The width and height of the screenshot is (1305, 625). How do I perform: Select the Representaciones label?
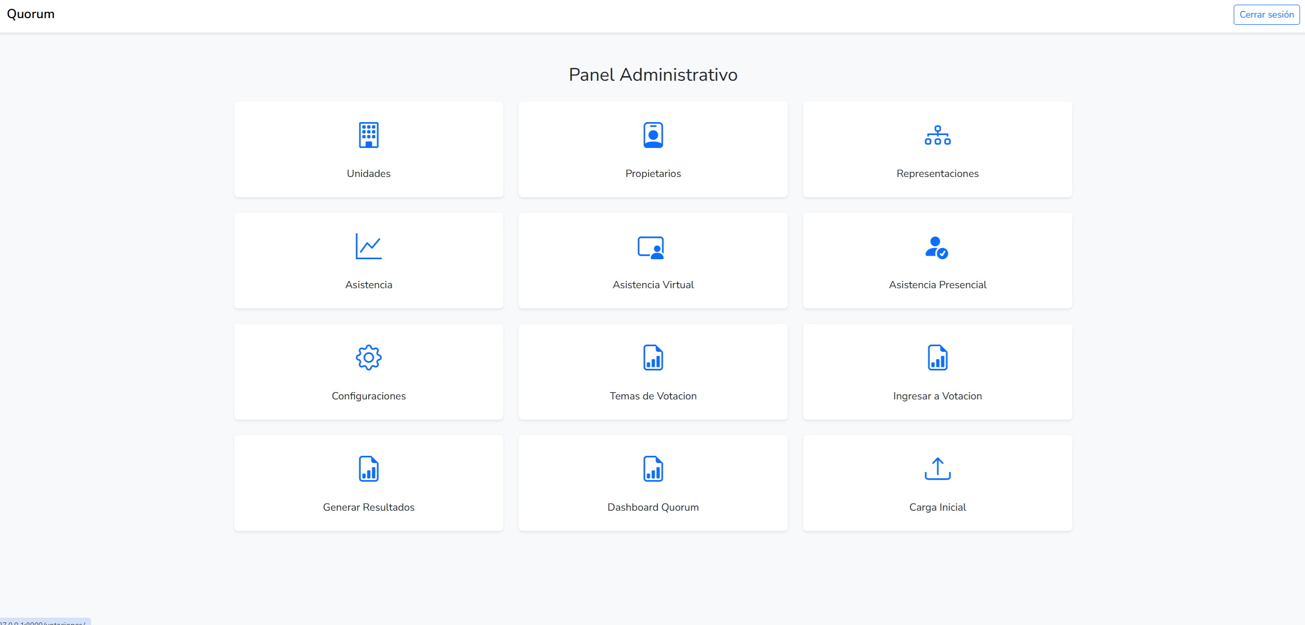click(x=937, y=173)
